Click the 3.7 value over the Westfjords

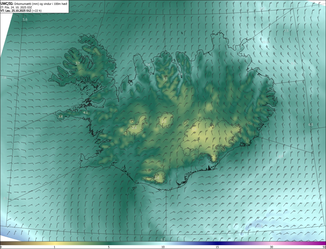tap(78, 63)
